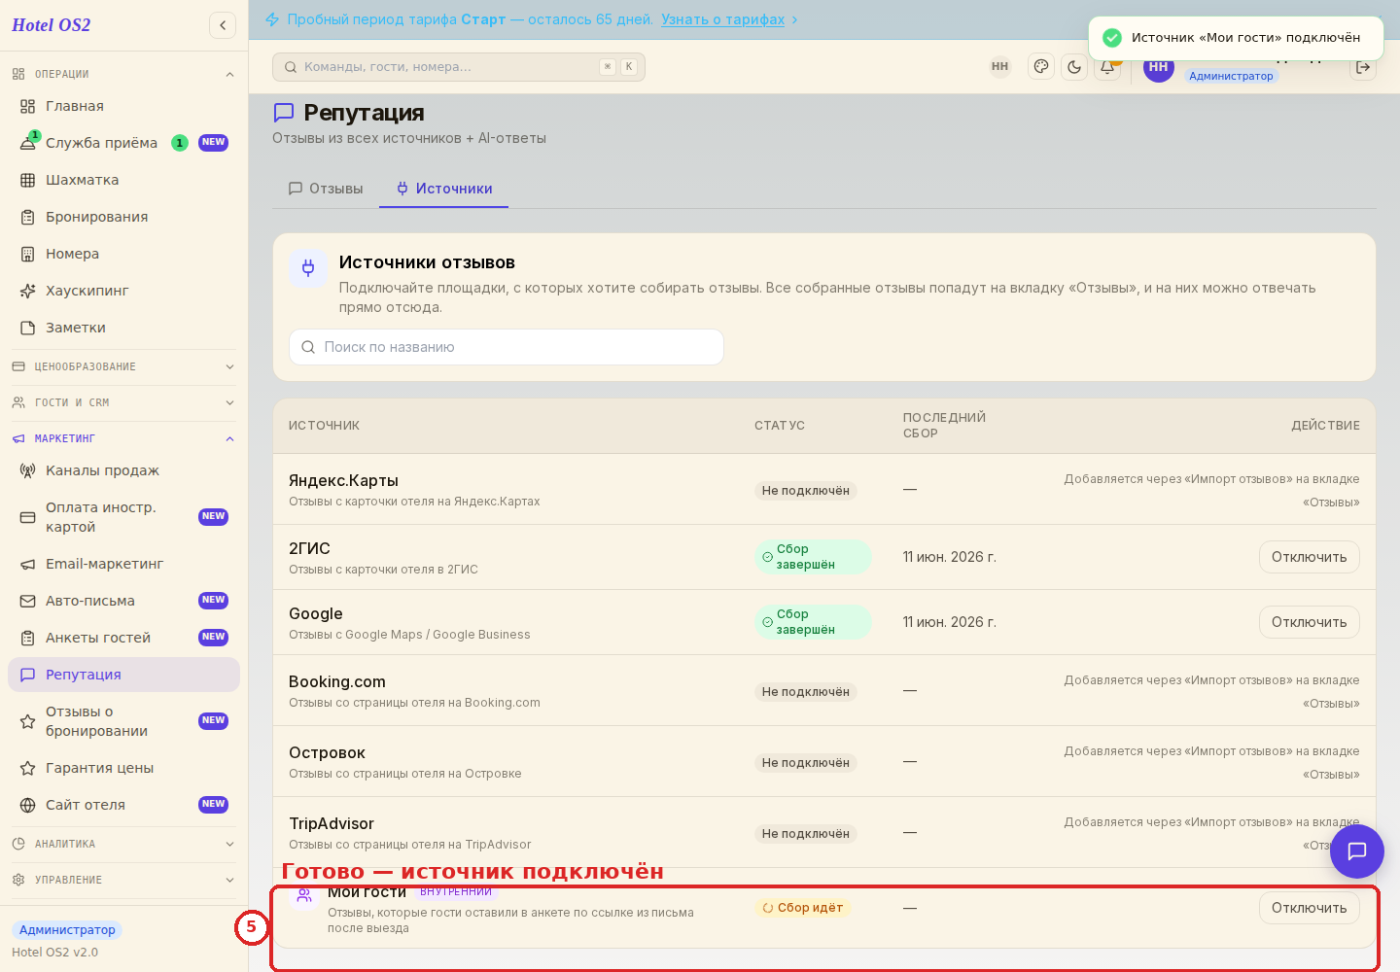Collapse the Операции section
Image resolution: width=1400 pixels, height=972 pixels.
[x=123, y=74]
